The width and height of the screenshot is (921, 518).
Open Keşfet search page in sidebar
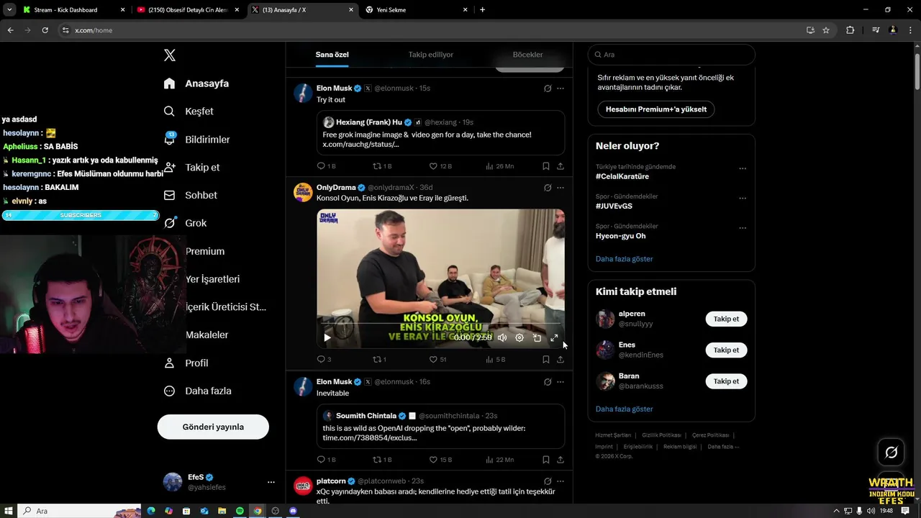(189, 112)
